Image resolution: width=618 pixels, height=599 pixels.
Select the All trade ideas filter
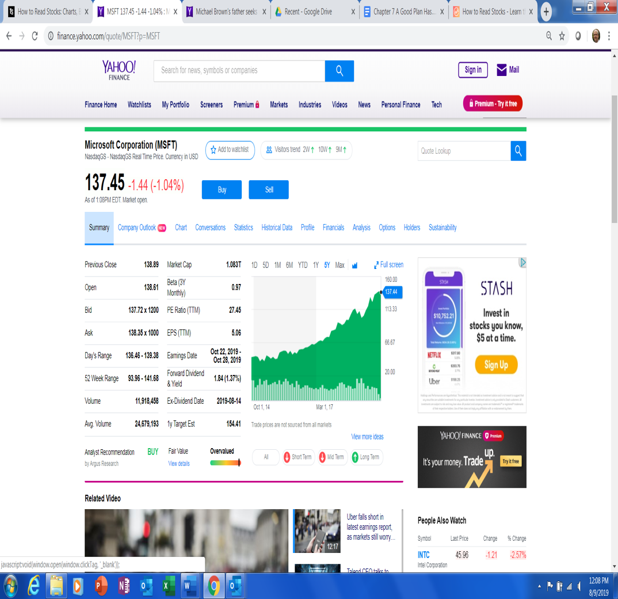point(266,457)
